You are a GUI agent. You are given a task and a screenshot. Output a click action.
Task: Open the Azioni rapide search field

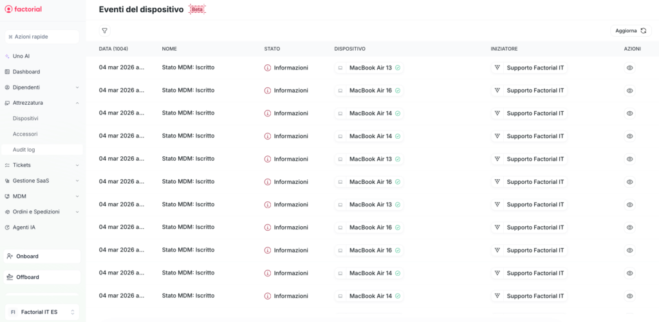tap(42, 37)
